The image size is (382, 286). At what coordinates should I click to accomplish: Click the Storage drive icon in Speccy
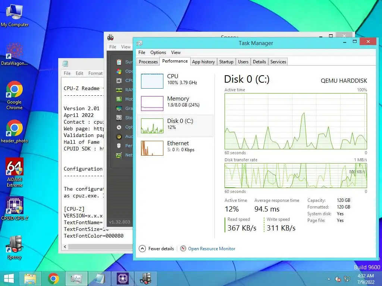click(119, 118)
